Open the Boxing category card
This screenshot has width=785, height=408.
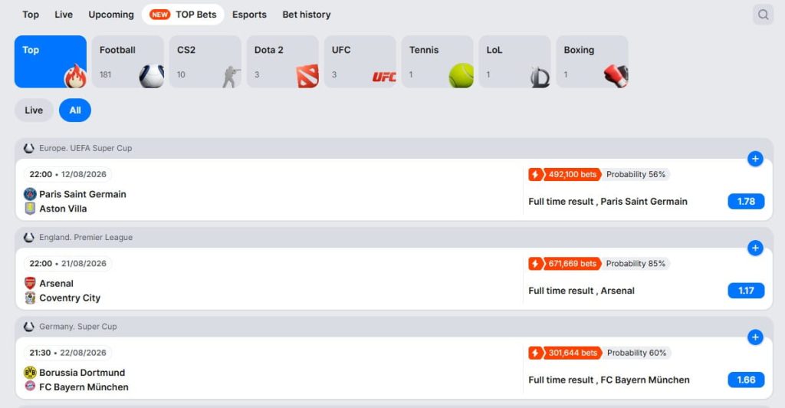click(x=592, y=61)
